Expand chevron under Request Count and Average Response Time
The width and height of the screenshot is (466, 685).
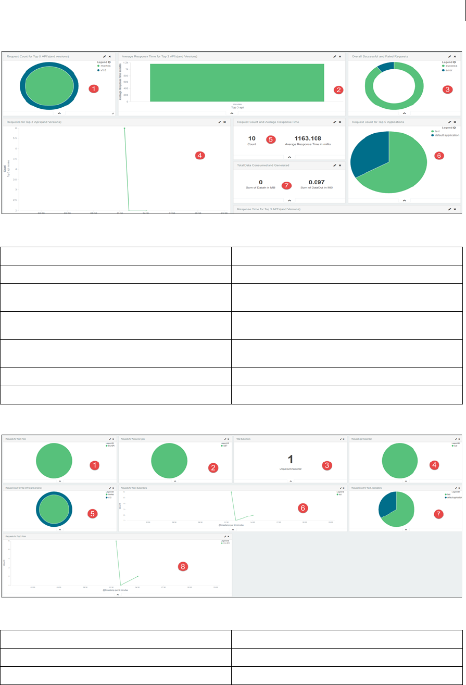click(x=289, y=156)
